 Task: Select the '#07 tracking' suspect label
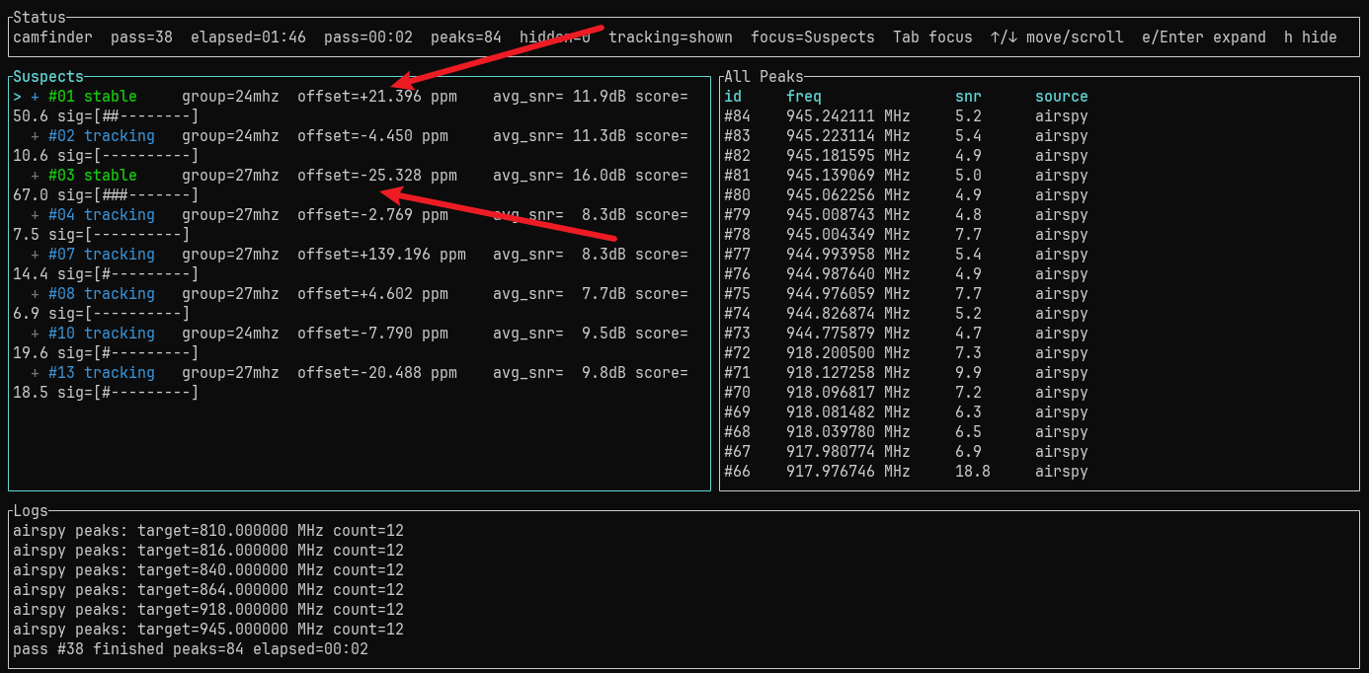102,255
